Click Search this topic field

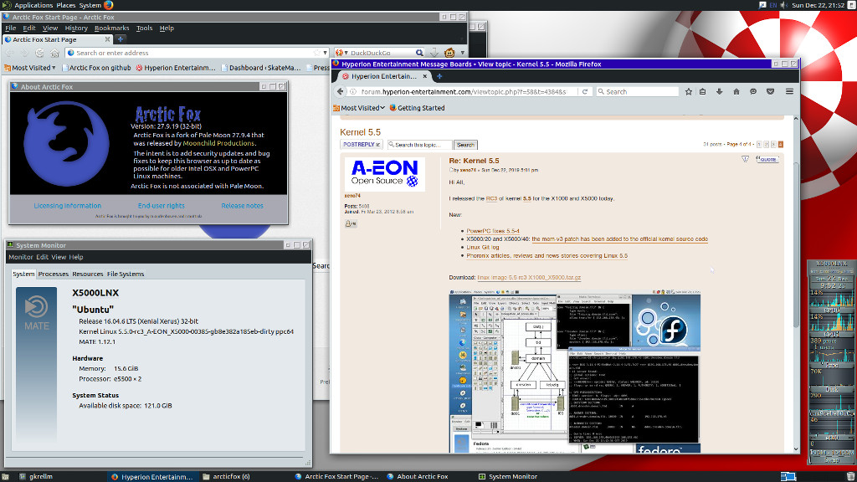coord(420,145)
